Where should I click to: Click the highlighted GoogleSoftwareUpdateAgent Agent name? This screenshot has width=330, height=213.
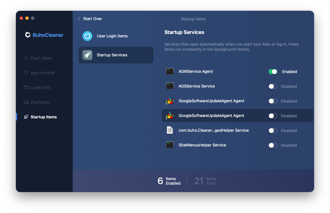[211, 116]
